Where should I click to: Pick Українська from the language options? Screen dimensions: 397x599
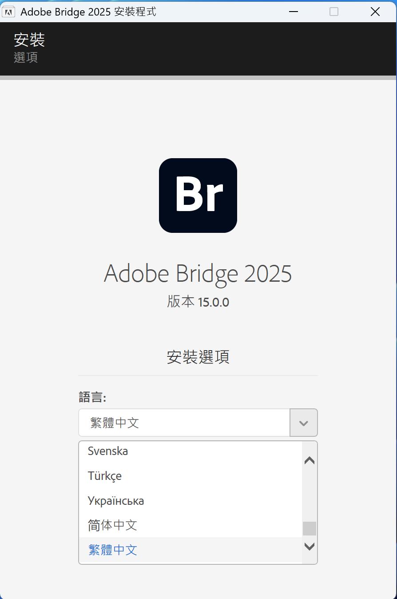116,501
